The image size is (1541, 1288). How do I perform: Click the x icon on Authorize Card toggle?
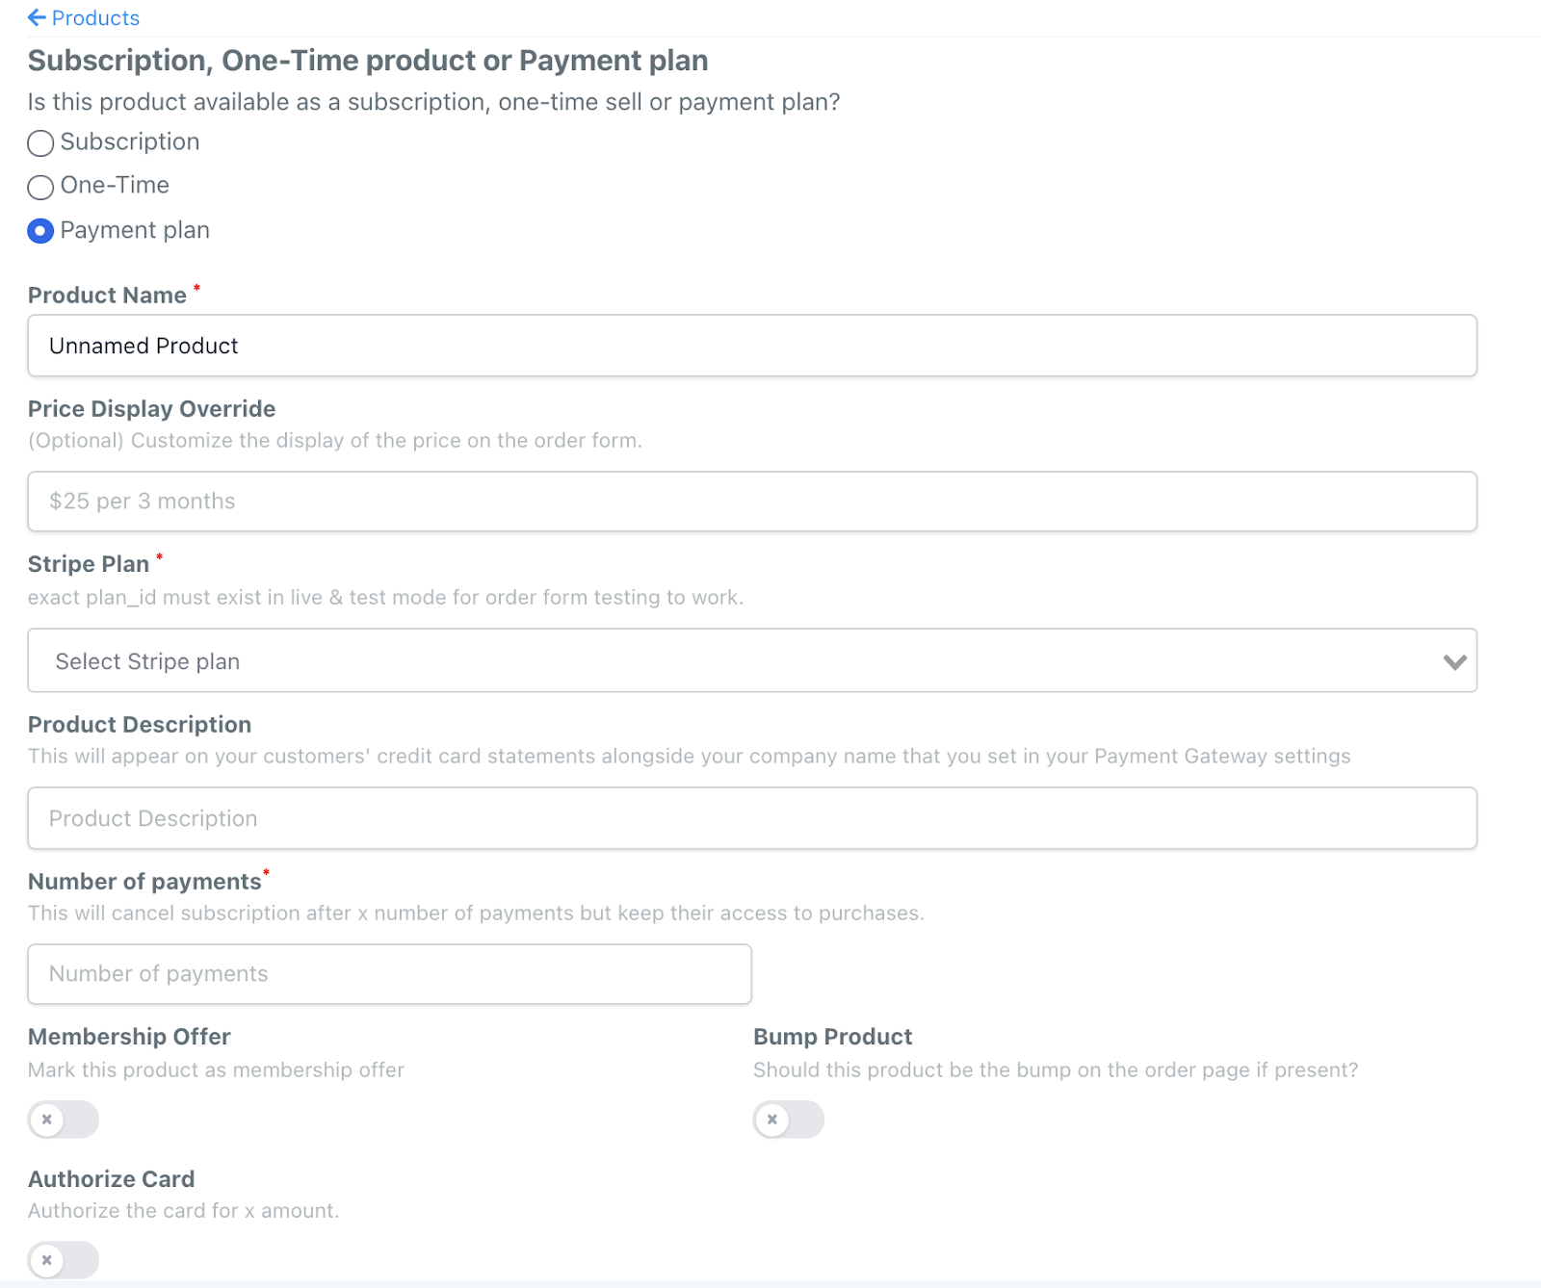tap(47, 1260)
